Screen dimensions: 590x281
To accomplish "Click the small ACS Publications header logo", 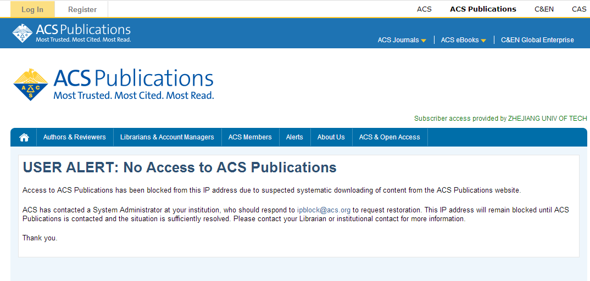I will point(71,33).
